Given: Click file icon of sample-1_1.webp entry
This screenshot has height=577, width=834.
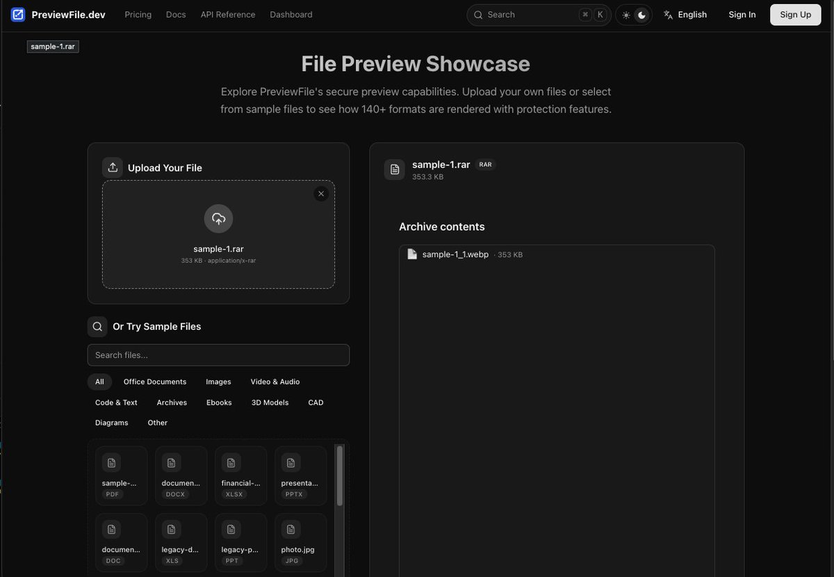Looking at the screenshot, I should click(x=412, y=254).
